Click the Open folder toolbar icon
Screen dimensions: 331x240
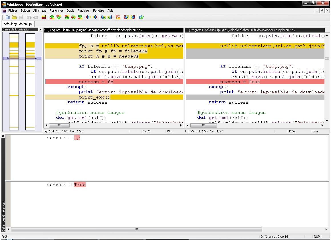click(x=14, y=17)
